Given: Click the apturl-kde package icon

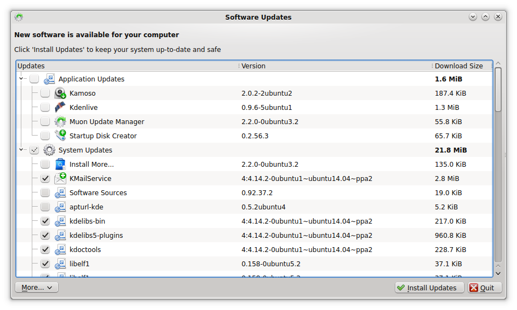Looking at the screenshot, I should (60, 207).
